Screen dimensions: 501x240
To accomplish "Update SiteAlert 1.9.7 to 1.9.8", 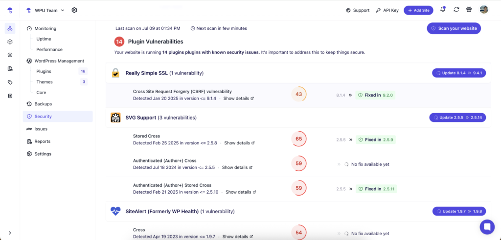I will tap(459, 211).
